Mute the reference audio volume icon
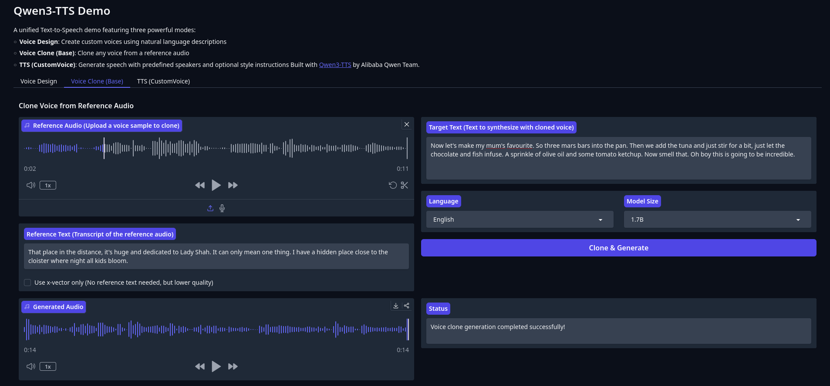The height and width of the screenshot is (386, 830). point(31,185)
